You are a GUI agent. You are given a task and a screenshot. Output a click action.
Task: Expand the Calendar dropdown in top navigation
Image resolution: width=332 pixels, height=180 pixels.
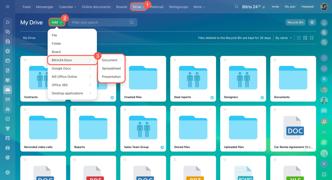[68, 7]
